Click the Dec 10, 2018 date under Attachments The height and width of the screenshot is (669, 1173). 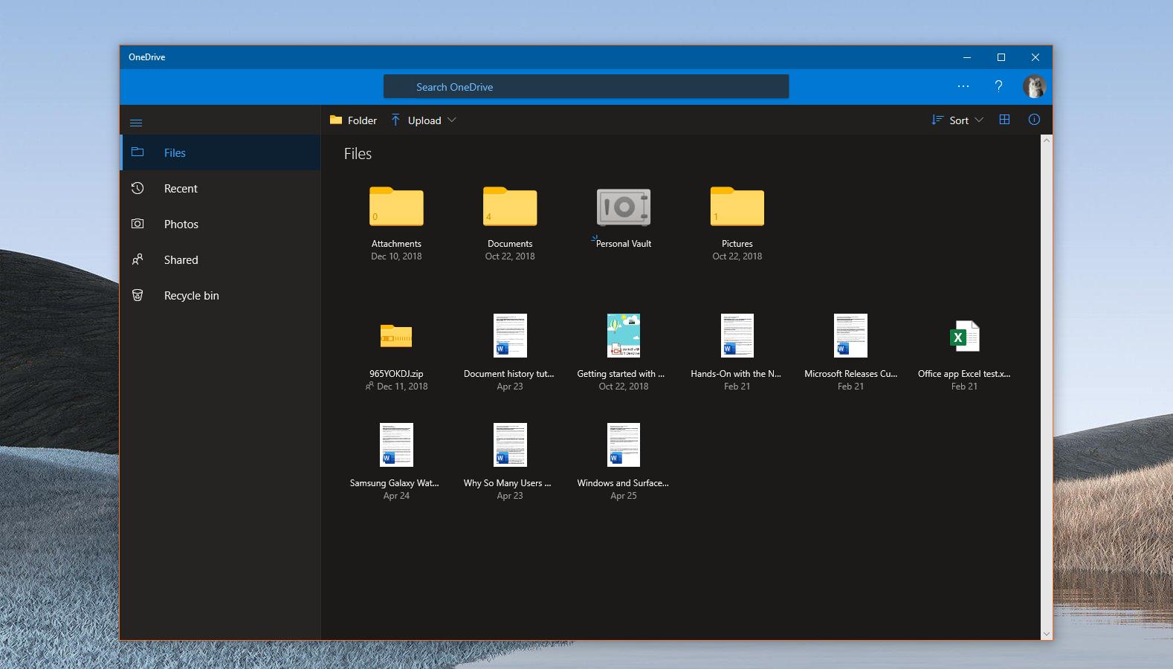[396, 256]
